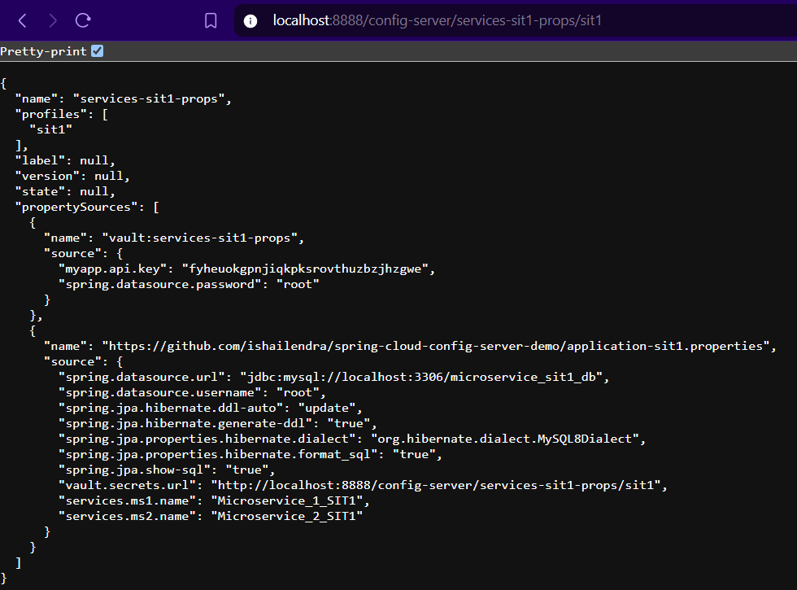Click the "Microservice_2_SIT1" value
Viewport: 797px width, 590px height.
tap(286, 516)
